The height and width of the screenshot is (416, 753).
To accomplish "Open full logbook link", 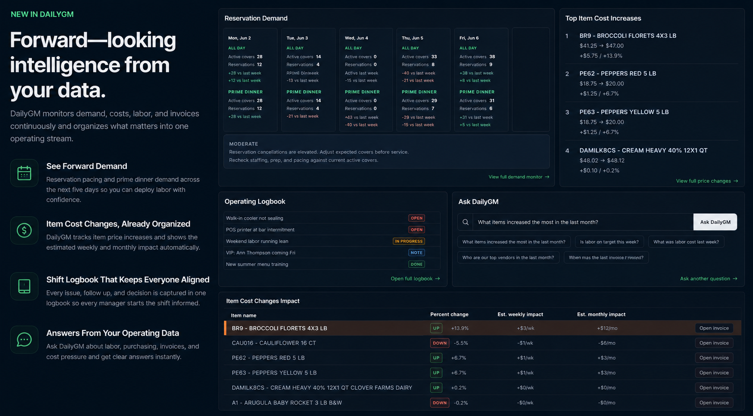I will point(415,279).
